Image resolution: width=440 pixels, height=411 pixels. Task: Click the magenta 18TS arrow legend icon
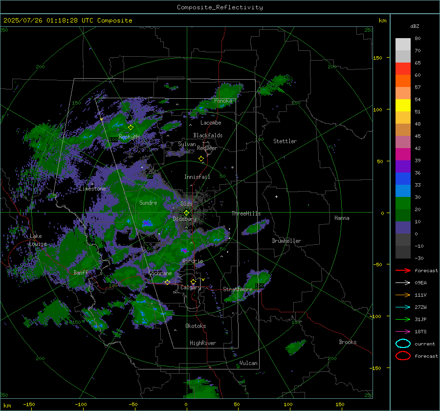click(x=403, y=331)
